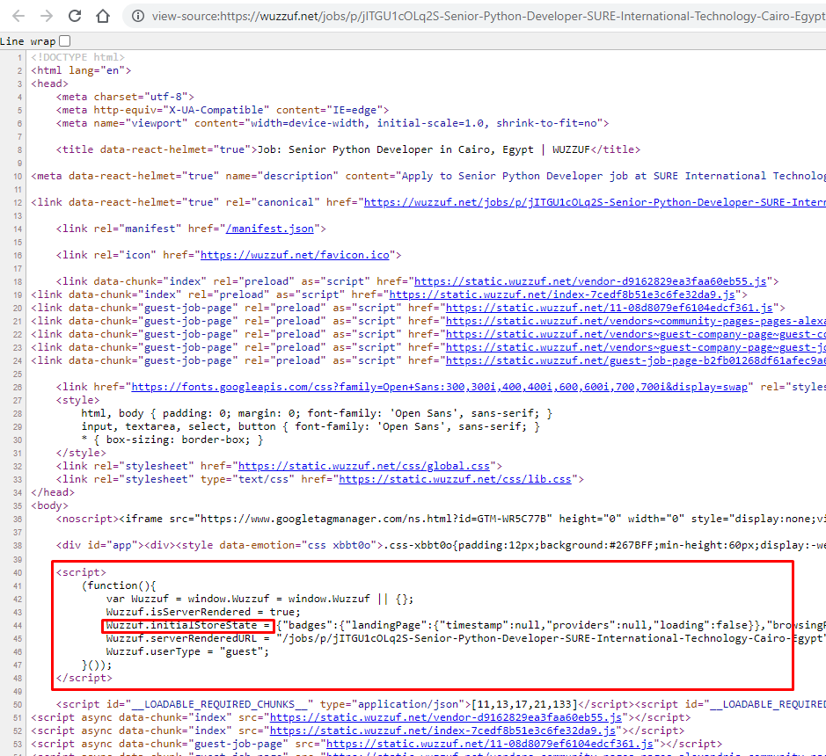Click the meta charset="utf-8" line
Image resolution: width=826 pixels, height=756 pixels.
(x=126, y=97)
